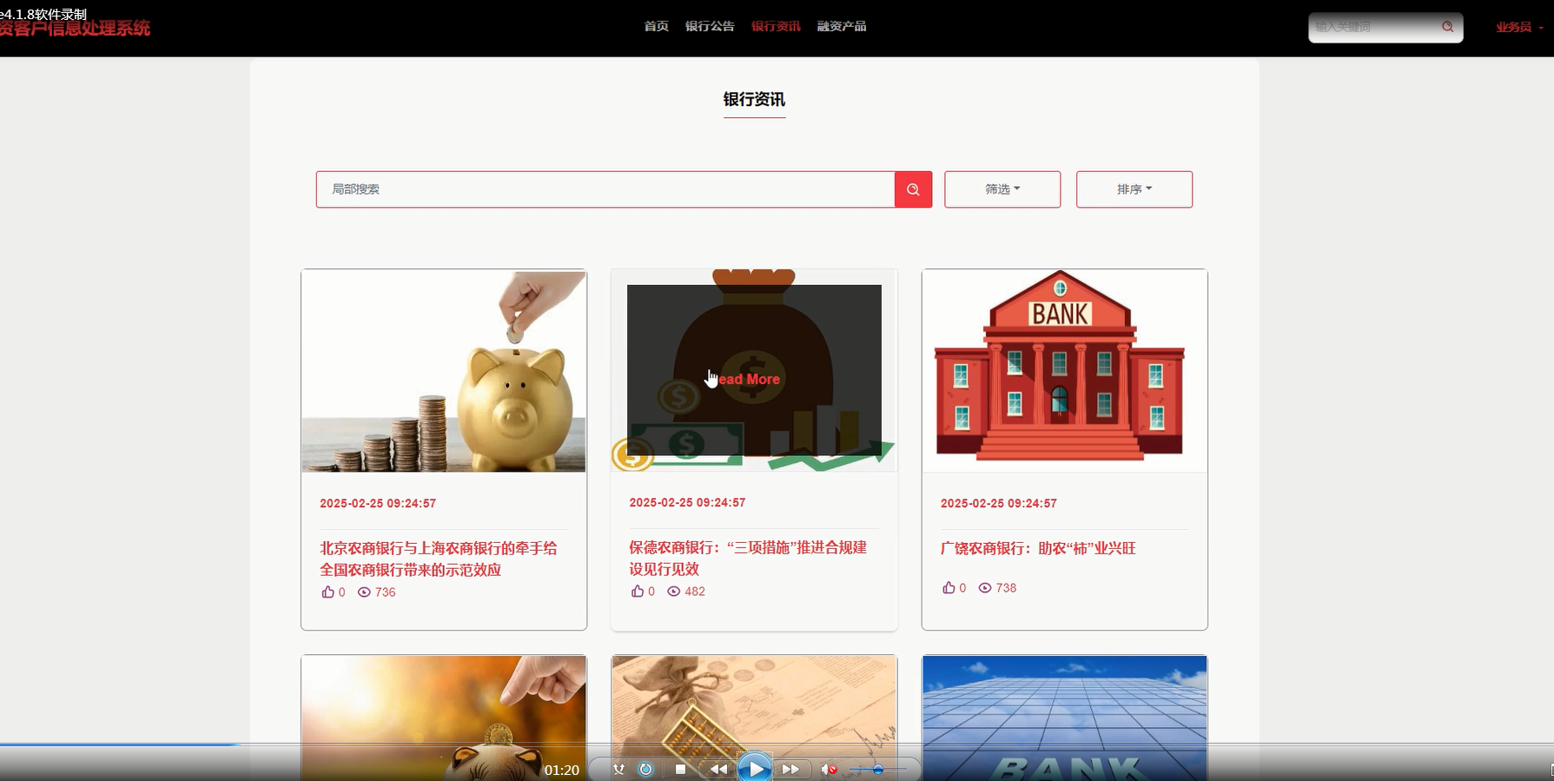Open the red BANK building thumbnail
The image size is (1554, 781).
(1065, 371)
